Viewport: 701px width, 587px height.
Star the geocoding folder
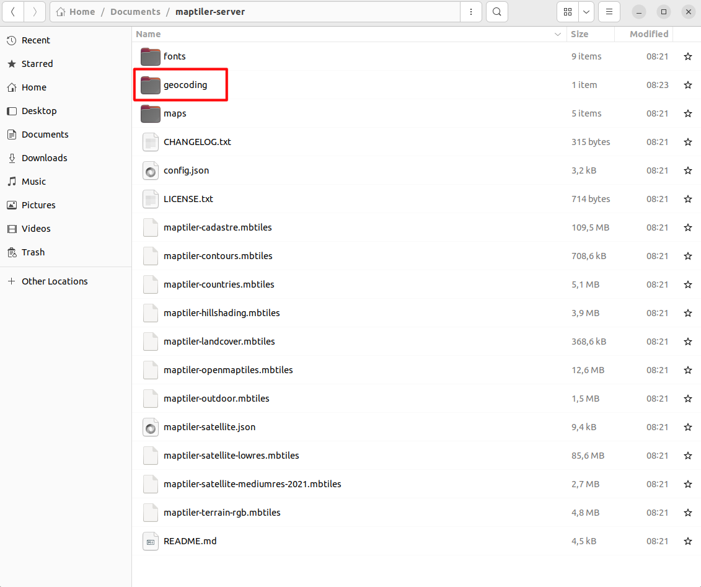(x=687, y=85)
